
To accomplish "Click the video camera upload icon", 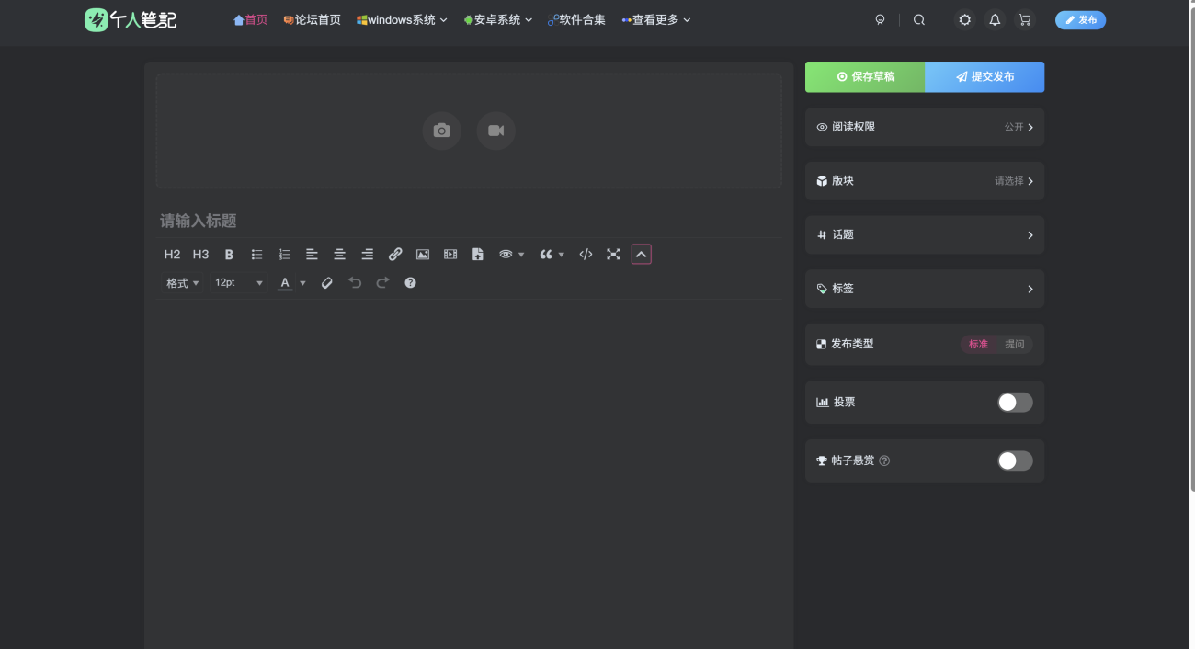I will tap(495, 131).
